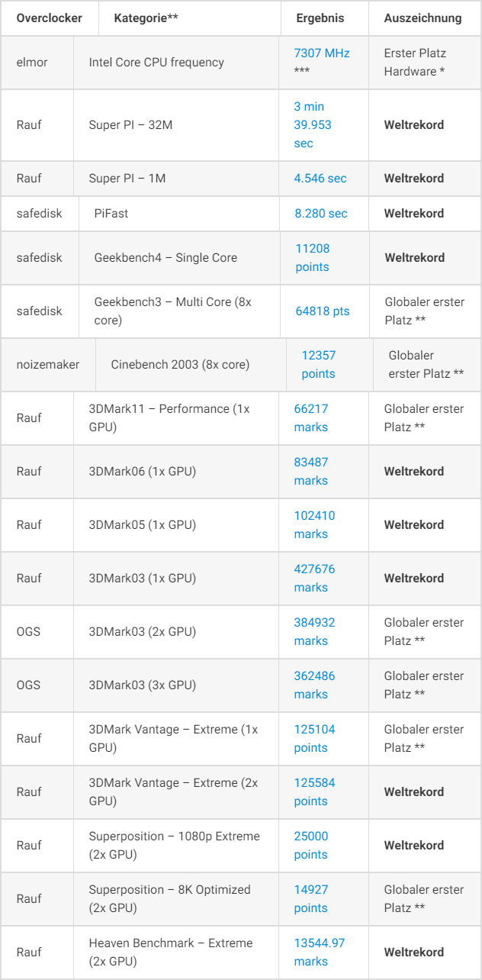Image resolution: width=482 pixels, height=980 pixels.
Task: Open the 14927 points 8K Optimized result
Action: [x=311, y=899]
